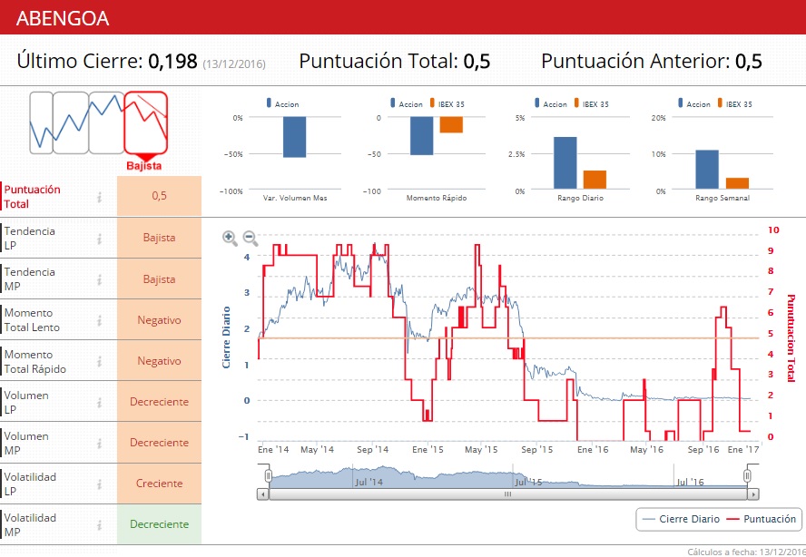Toggle Puntuación series in chart legend

click(762, 519)
